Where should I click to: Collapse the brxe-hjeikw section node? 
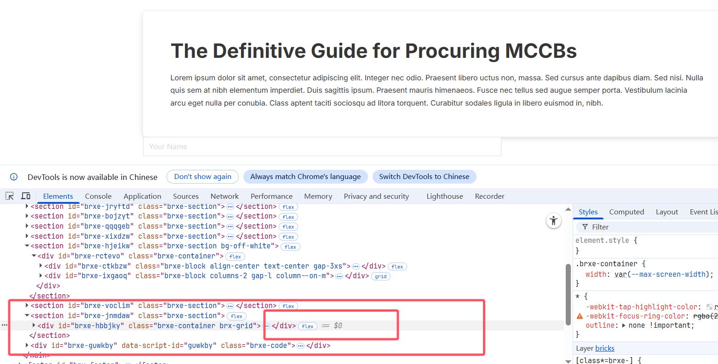pos(27,246)
